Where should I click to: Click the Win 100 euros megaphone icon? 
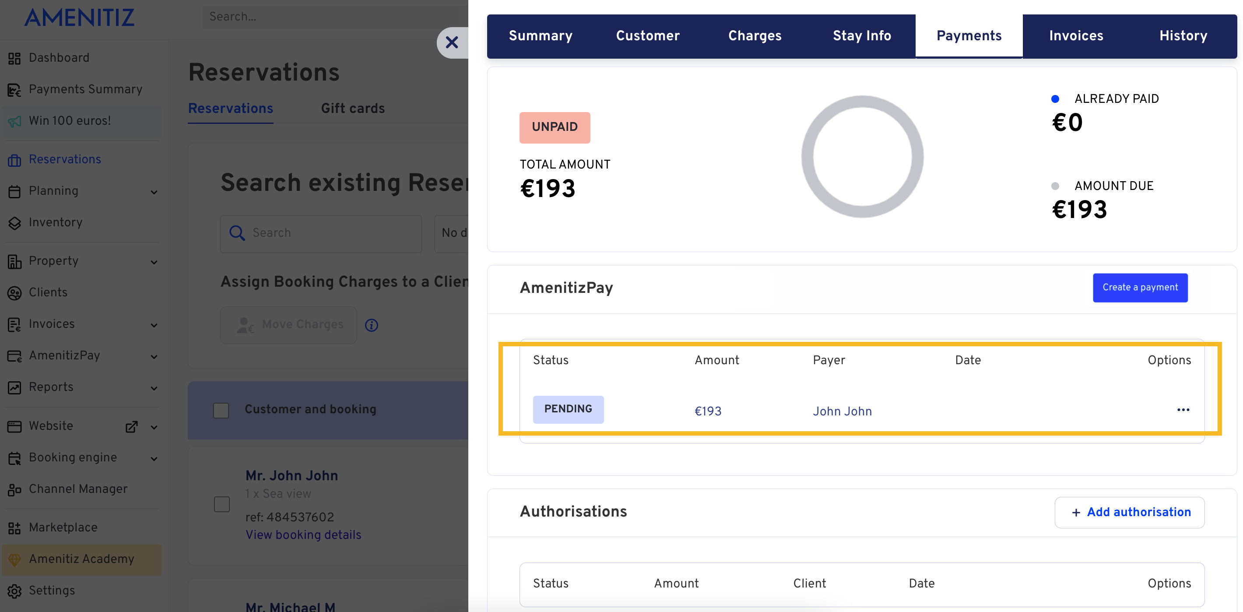click(14, 121)
